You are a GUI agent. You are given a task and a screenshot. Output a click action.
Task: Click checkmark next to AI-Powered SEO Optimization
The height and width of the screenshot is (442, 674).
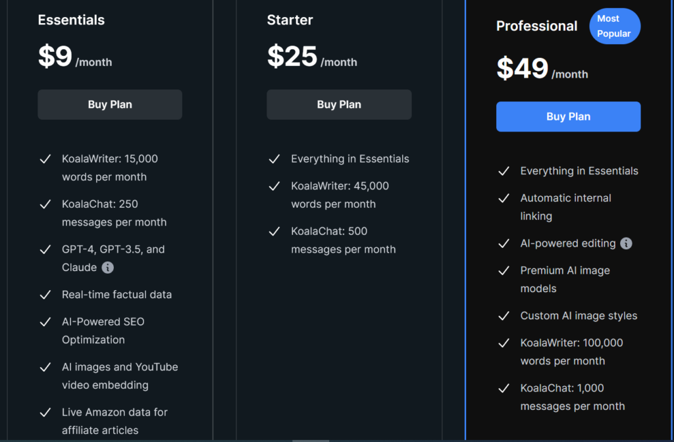(45, 322)
